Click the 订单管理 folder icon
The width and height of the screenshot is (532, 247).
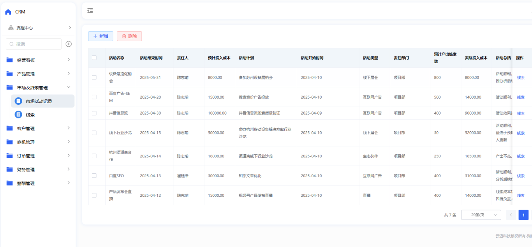click(x=10, y=155)
